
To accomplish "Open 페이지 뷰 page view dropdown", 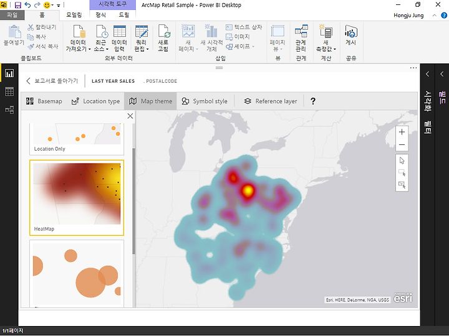I will [278, 38].
